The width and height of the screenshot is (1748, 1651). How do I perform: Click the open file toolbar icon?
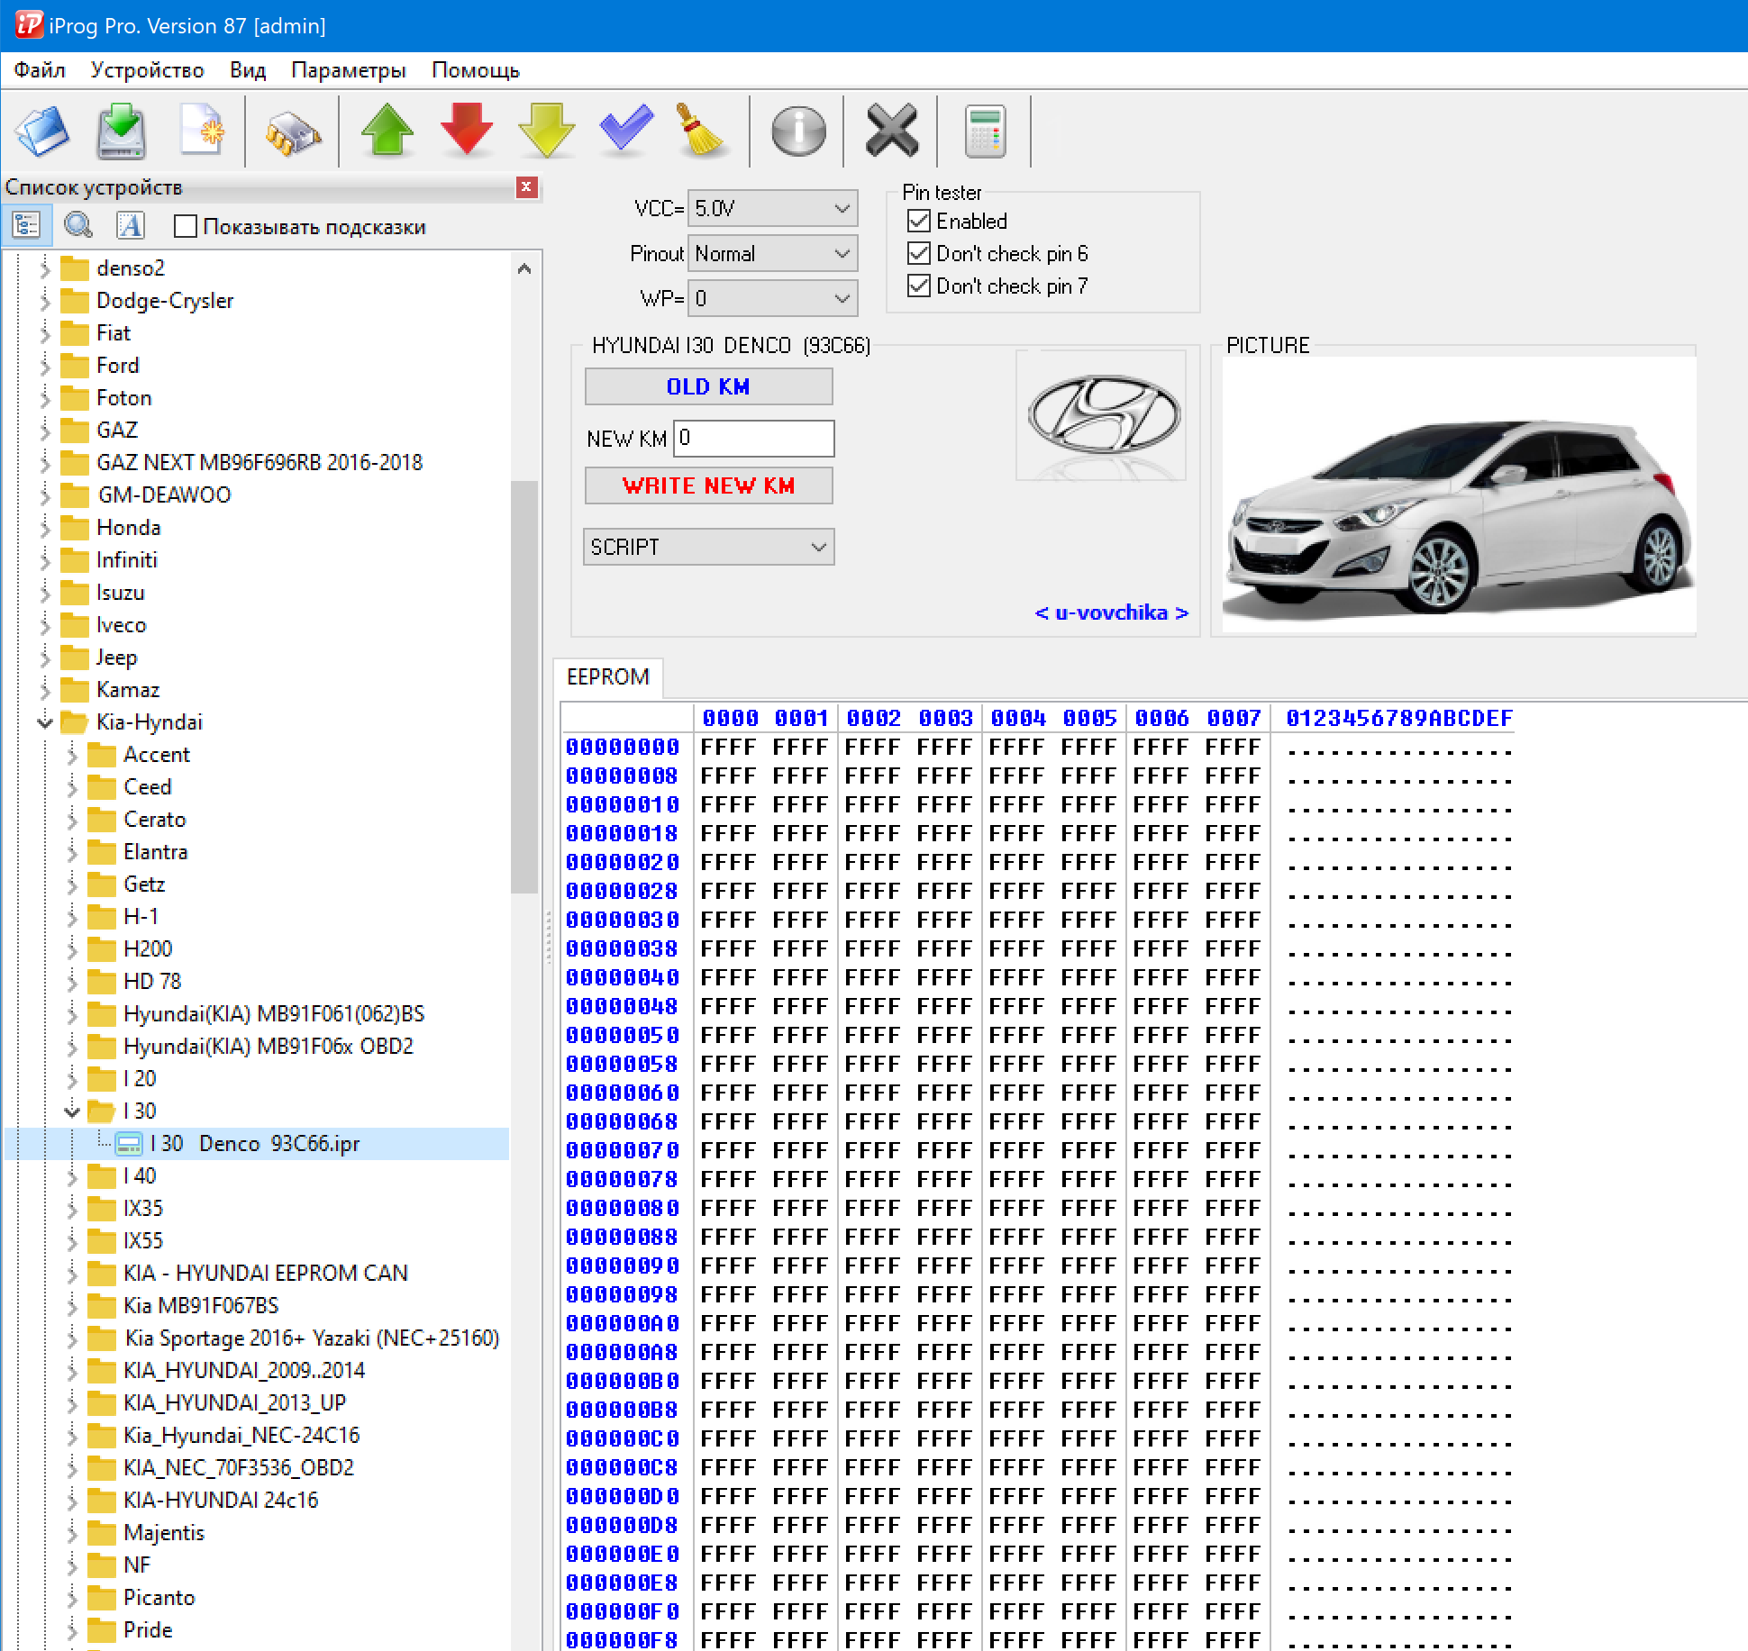tap(42, 132)
